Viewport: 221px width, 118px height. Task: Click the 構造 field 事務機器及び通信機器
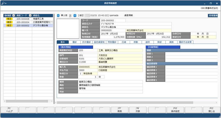tap(110, 85)
